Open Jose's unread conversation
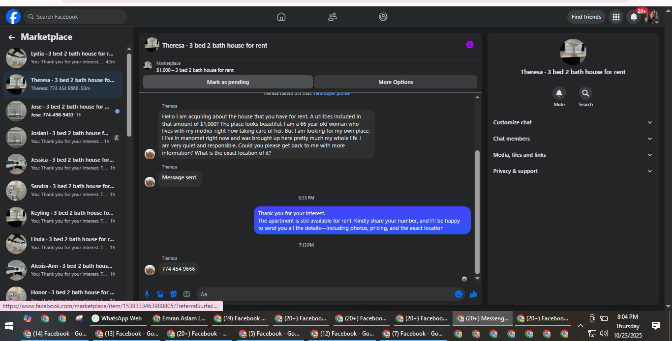The image size is (672, 341). coord(62,111)
